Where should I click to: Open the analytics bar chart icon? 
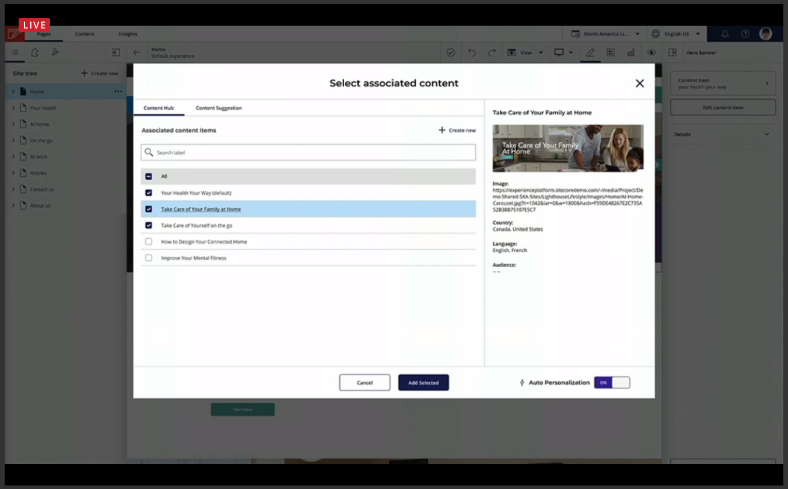[x=631, y=53]
